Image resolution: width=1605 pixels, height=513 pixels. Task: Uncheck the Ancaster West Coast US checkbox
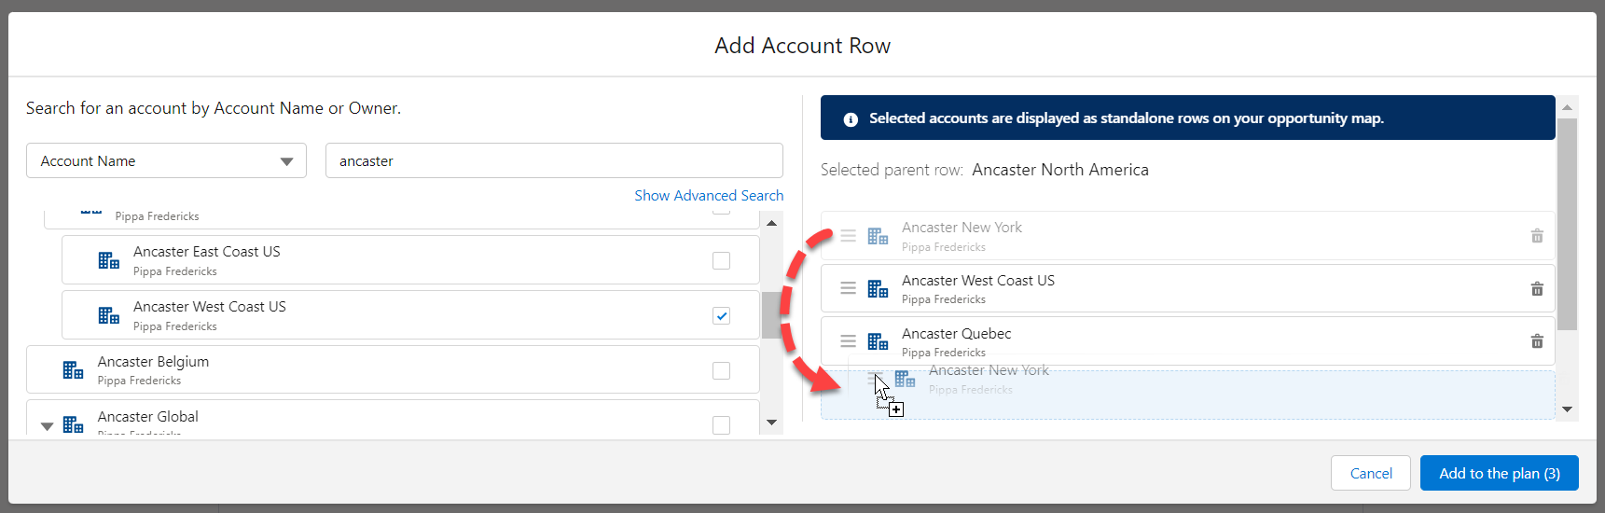click(721, 316)
